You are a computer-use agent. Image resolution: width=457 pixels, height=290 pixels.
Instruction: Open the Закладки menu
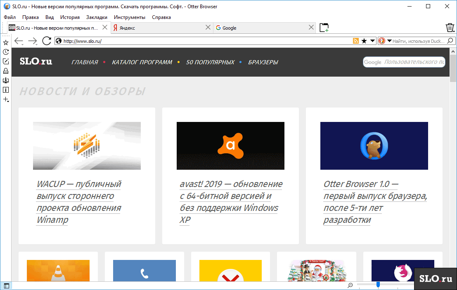(x=97, y=17)
